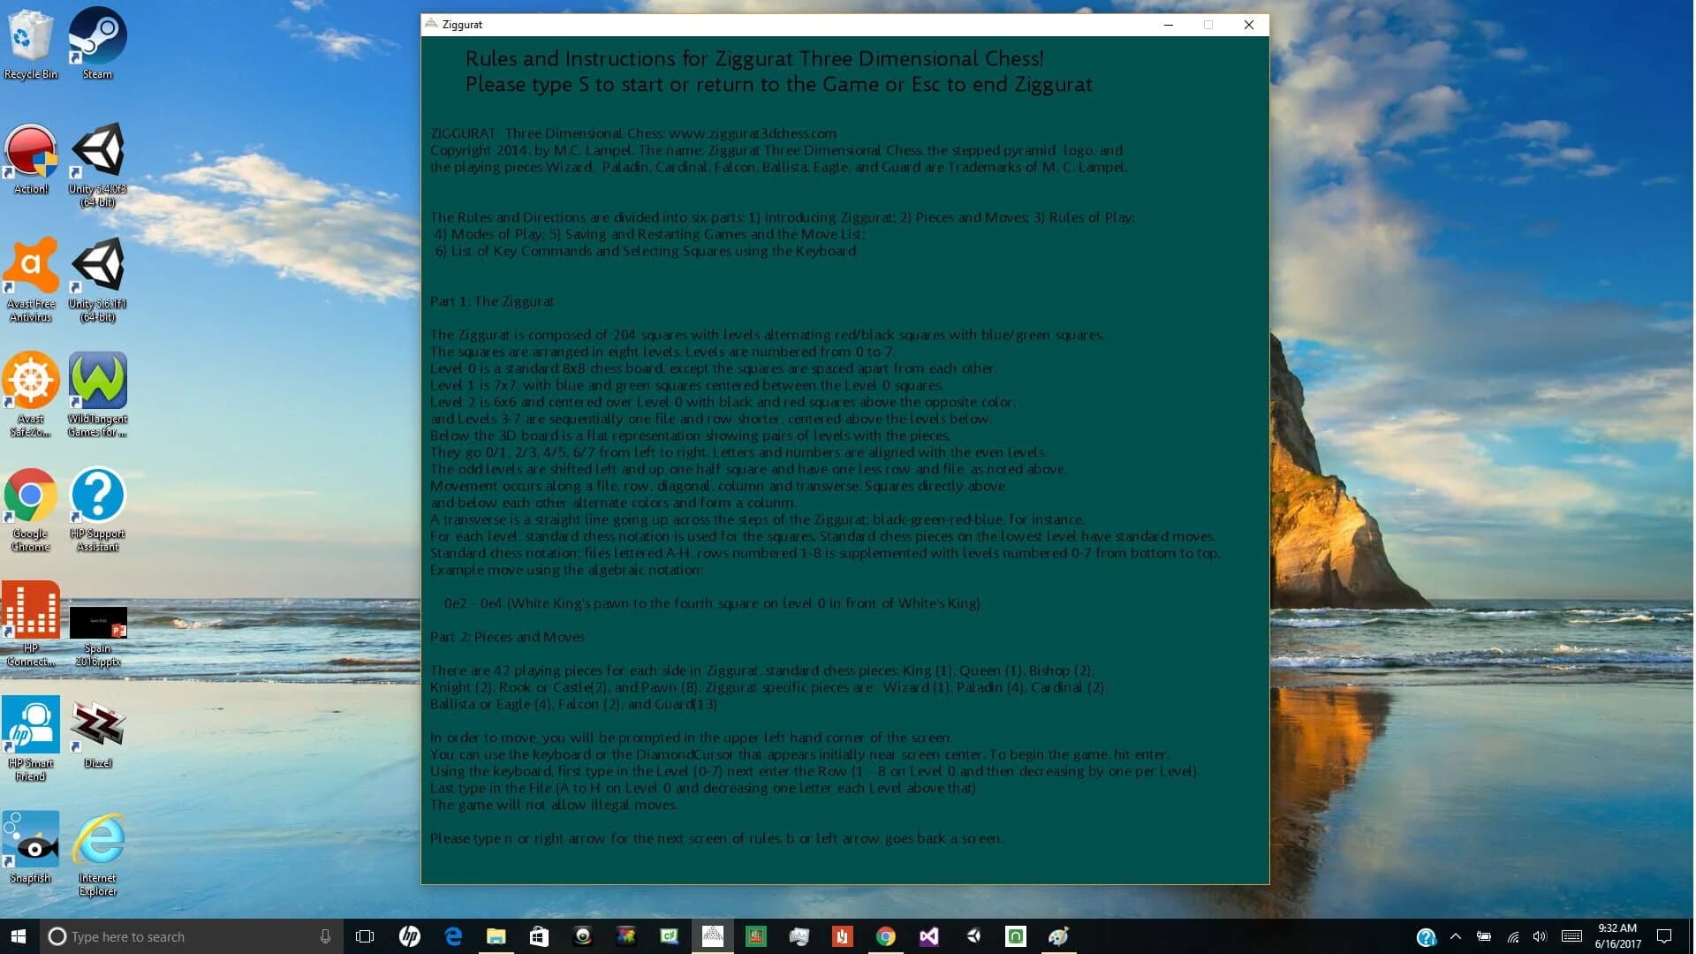Open the Start menu
Screen dimensions: 1696x954
click(x=18, y=936)
